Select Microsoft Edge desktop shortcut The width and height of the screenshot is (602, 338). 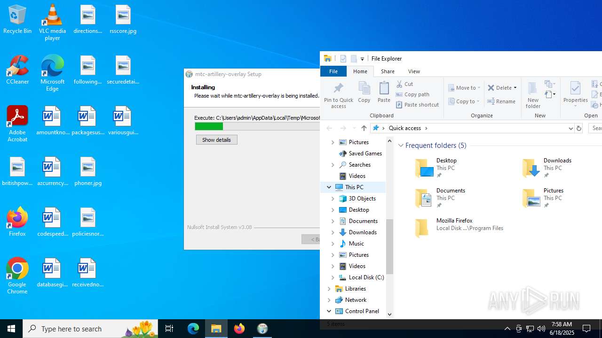[x=52, y=73]
